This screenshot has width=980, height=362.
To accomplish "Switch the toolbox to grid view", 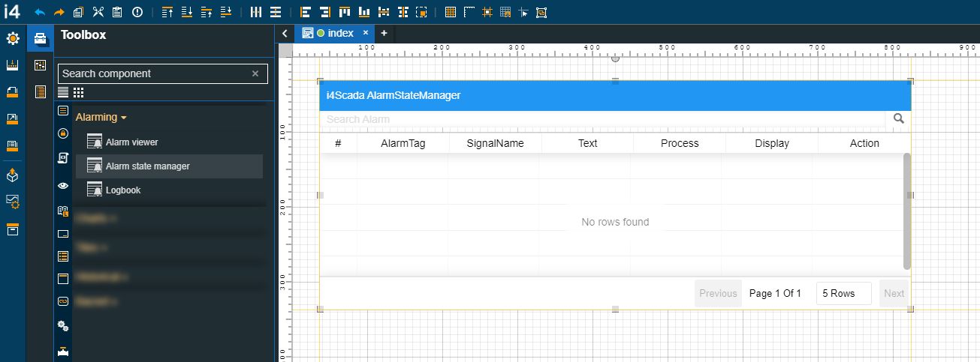I will [x=78, y=92].
